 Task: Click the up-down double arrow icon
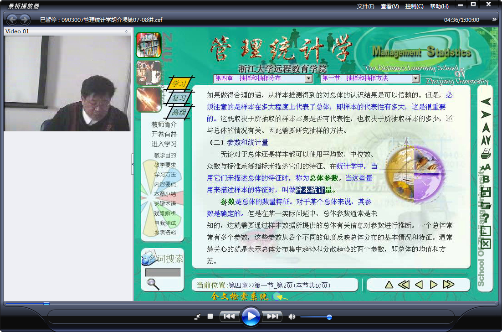(486, 140)
